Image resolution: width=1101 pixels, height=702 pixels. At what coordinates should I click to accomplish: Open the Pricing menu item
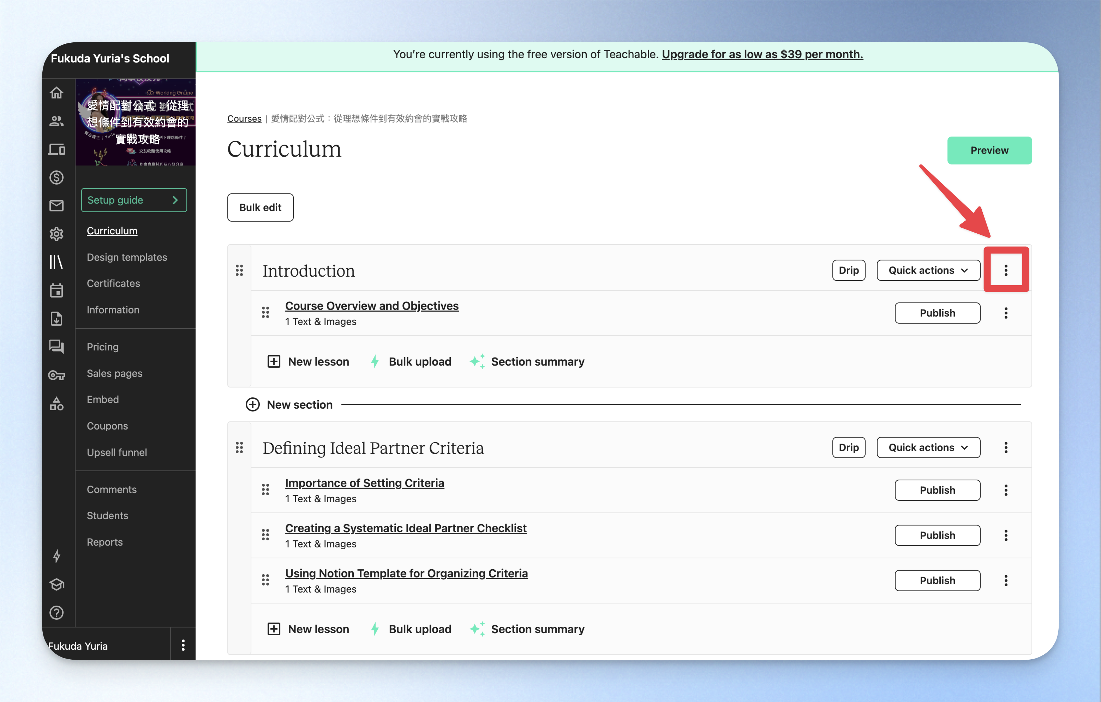[x=102, y=347]
